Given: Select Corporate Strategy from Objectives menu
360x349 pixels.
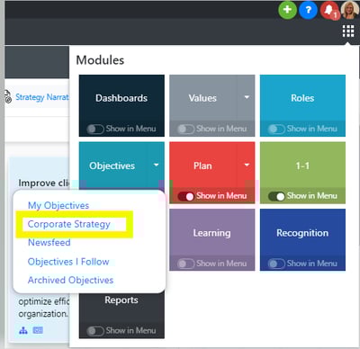Looking at the screenshot, I should (69, 224).
